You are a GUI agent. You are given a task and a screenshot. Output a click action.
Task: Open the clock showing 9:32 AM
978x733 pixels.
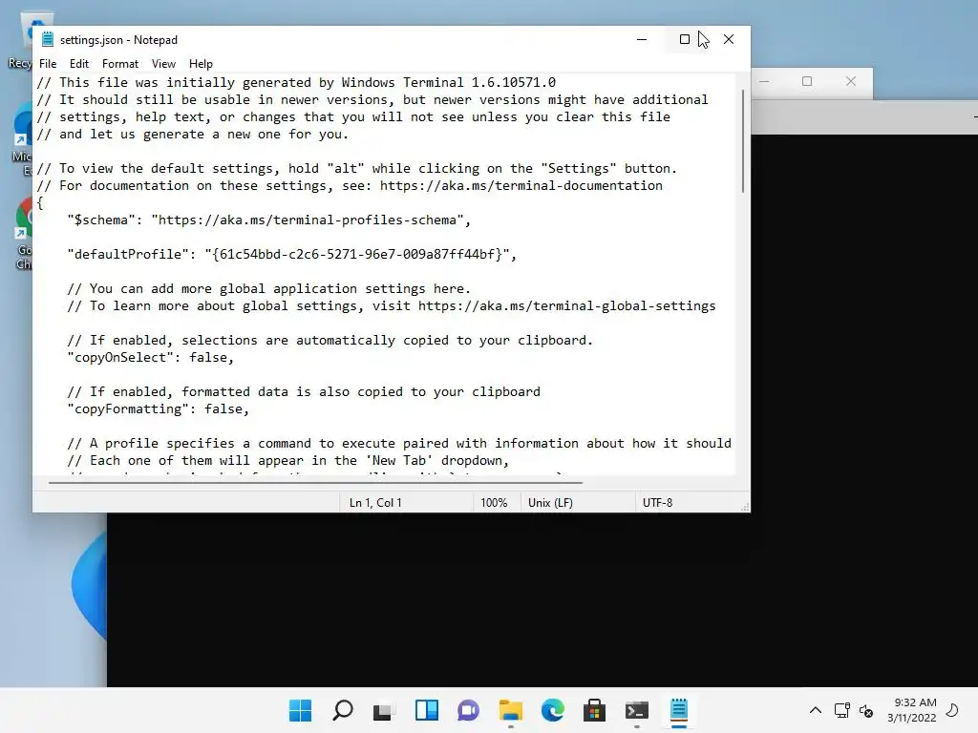pos(912,710)
